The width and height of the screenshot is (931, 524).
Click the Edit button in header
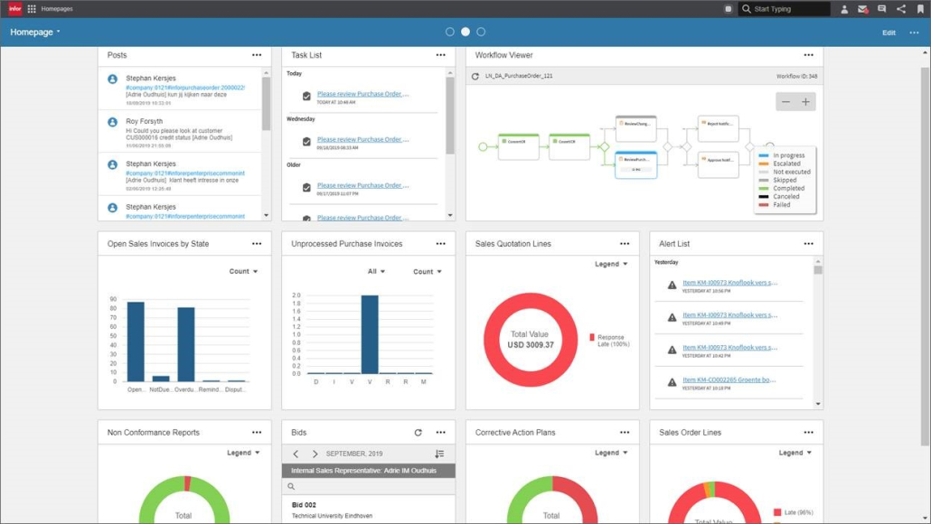[x=889, y=33]
